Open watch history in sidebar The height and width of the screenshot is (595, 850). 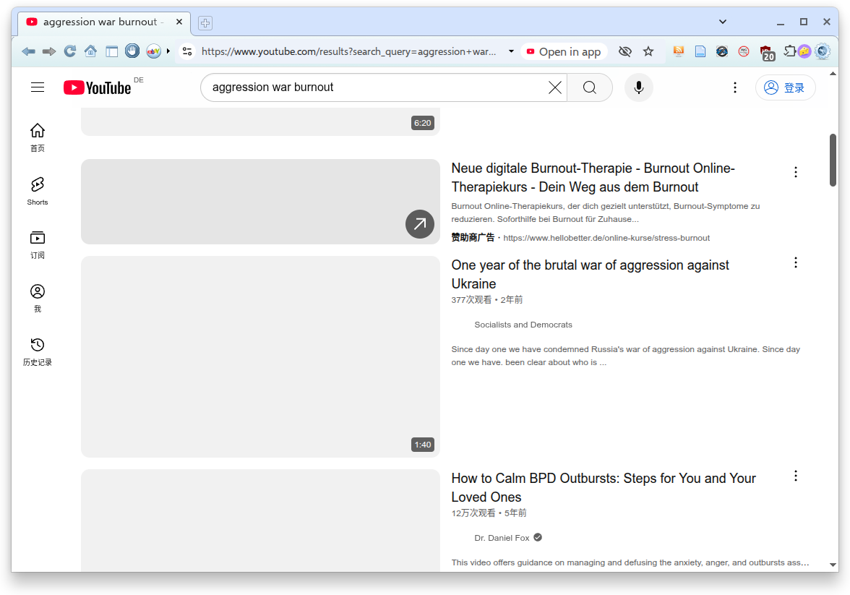[x=38, y=351]
